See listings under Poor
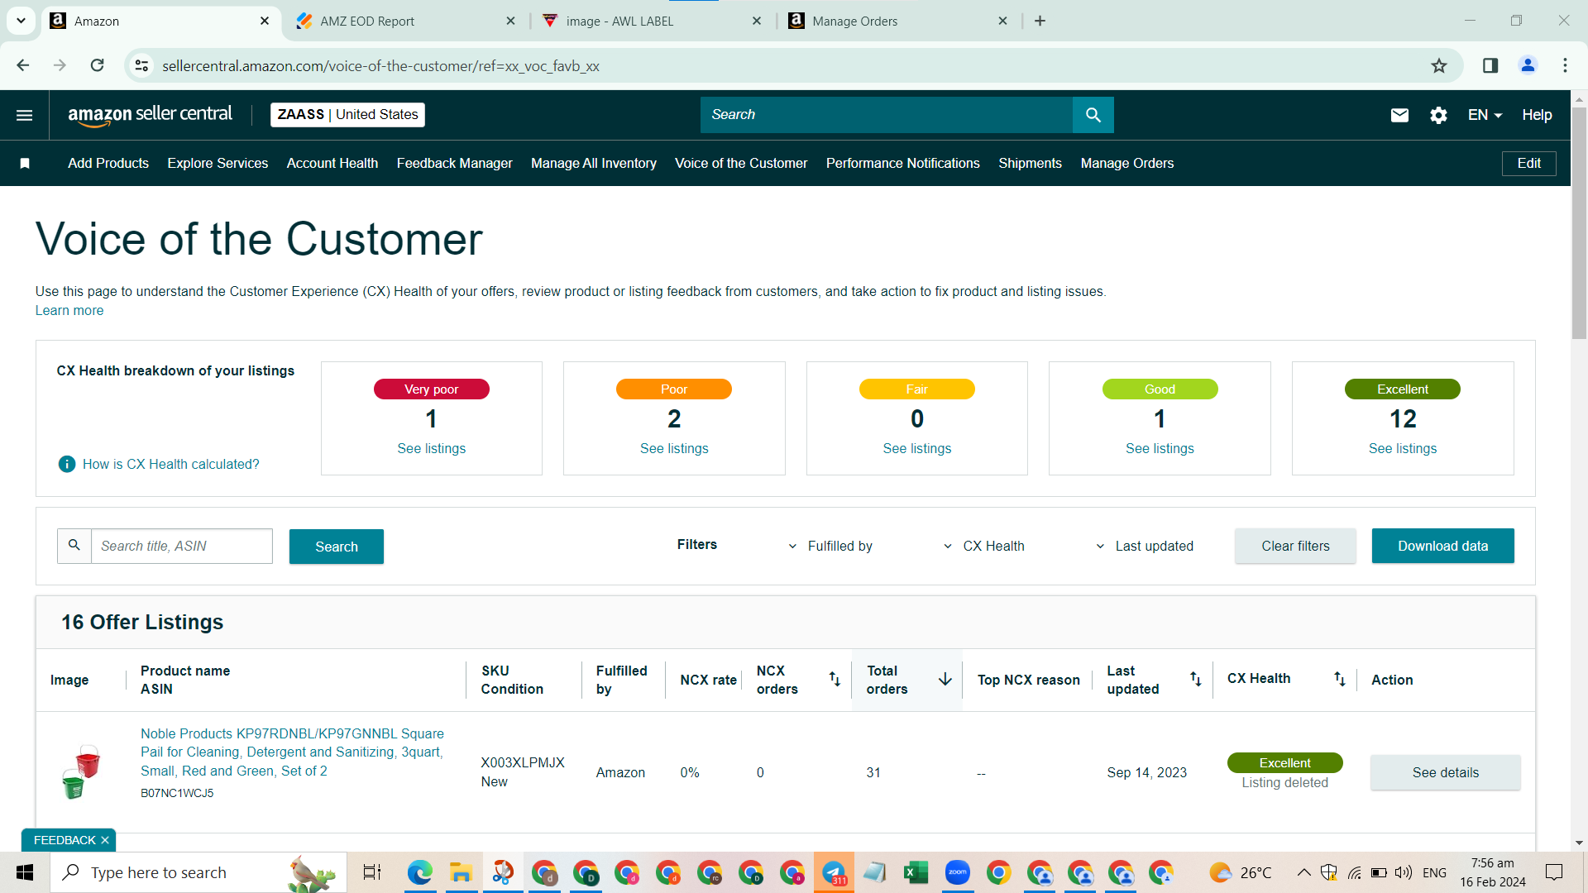1588x893 pixels. (x=674, y=449)
